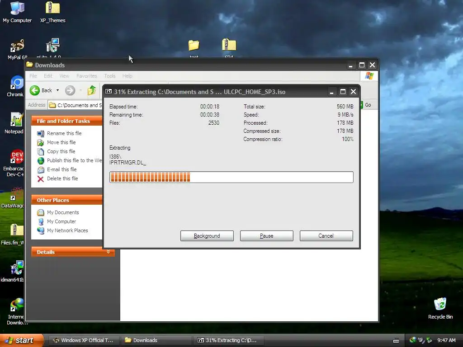
Task: Click Rename this file icon
Action: pyautogui.click(x=40, y=133)
